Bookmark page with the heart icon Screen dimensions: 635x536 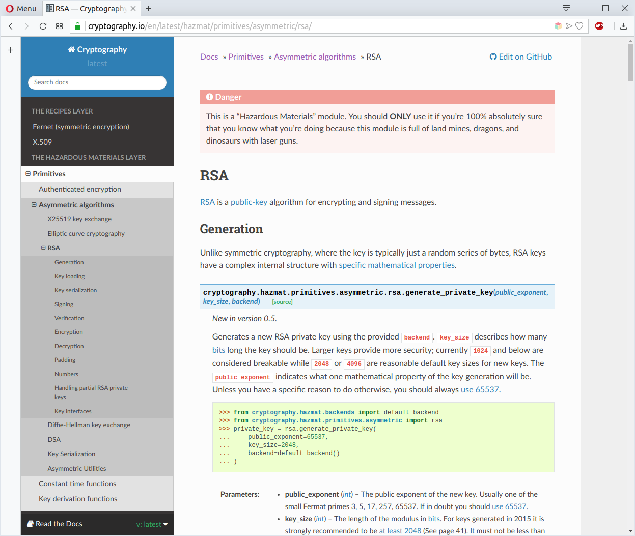pyautogui.click(x=579, y=26)
